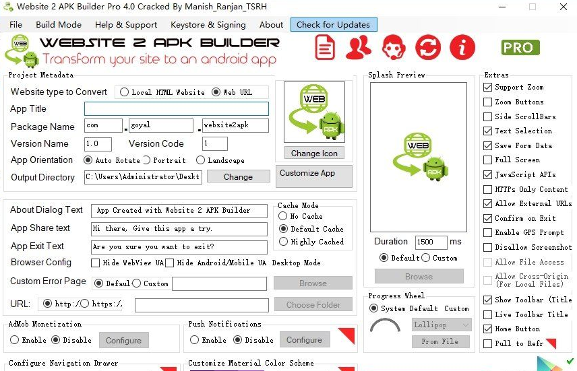Select the Highly Cached cache mode
The image size is (577, 371).
[x=283, y=242]
